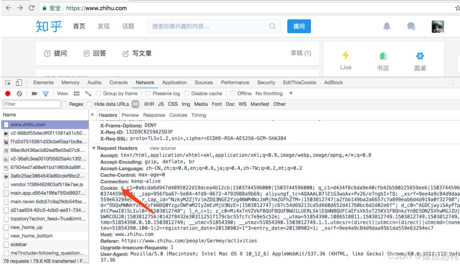Toggle the device toolbar icon
The height and width of the screenshot is (264, 460).
click(x=19, y=83)
